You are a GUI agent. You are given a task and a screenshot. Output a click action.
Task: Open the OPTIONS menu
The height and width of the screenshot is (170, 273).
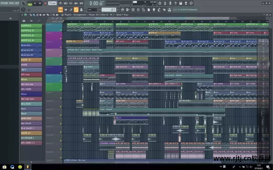[x=4, y=3]
